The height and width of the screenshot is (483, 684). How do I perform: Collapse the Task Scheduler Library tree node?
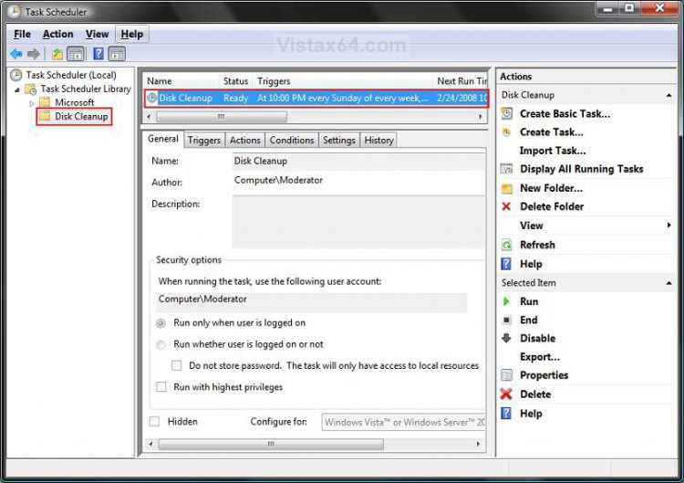17,90
